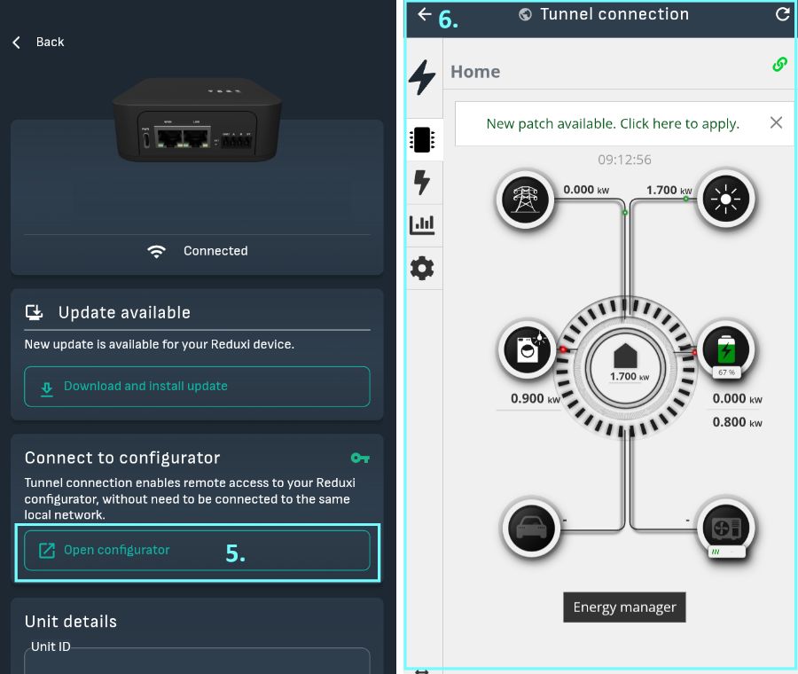Viewport: 798px width, 674px height.
Task: Click the heat pump fan icon
Action: (726, 528)
